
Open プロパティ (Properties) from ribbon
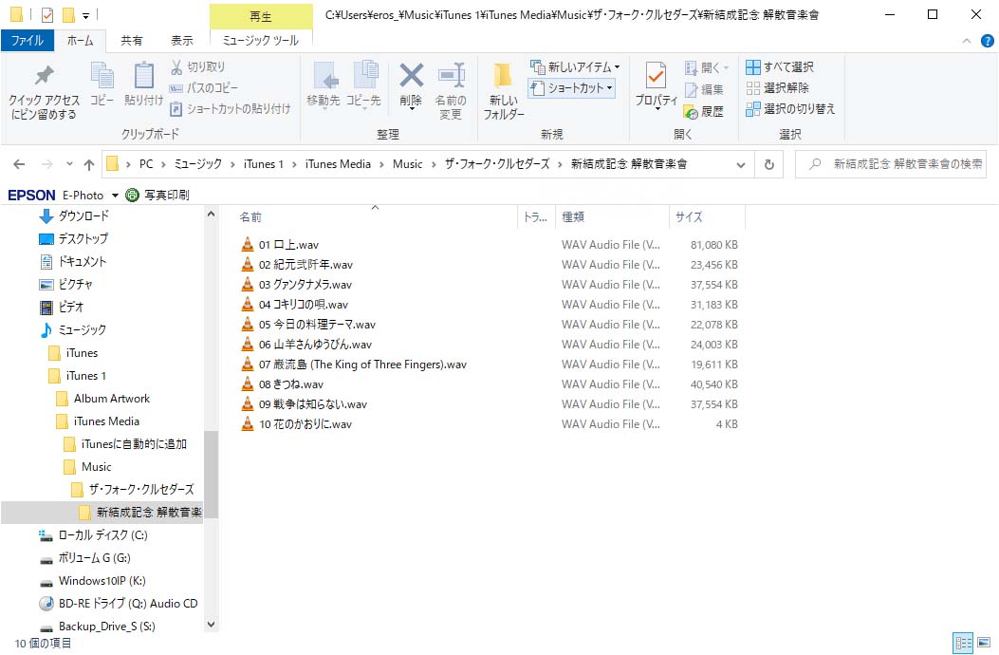point(656,79)
